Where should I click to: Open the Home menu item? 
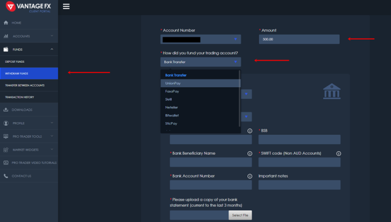click(29, 23)
